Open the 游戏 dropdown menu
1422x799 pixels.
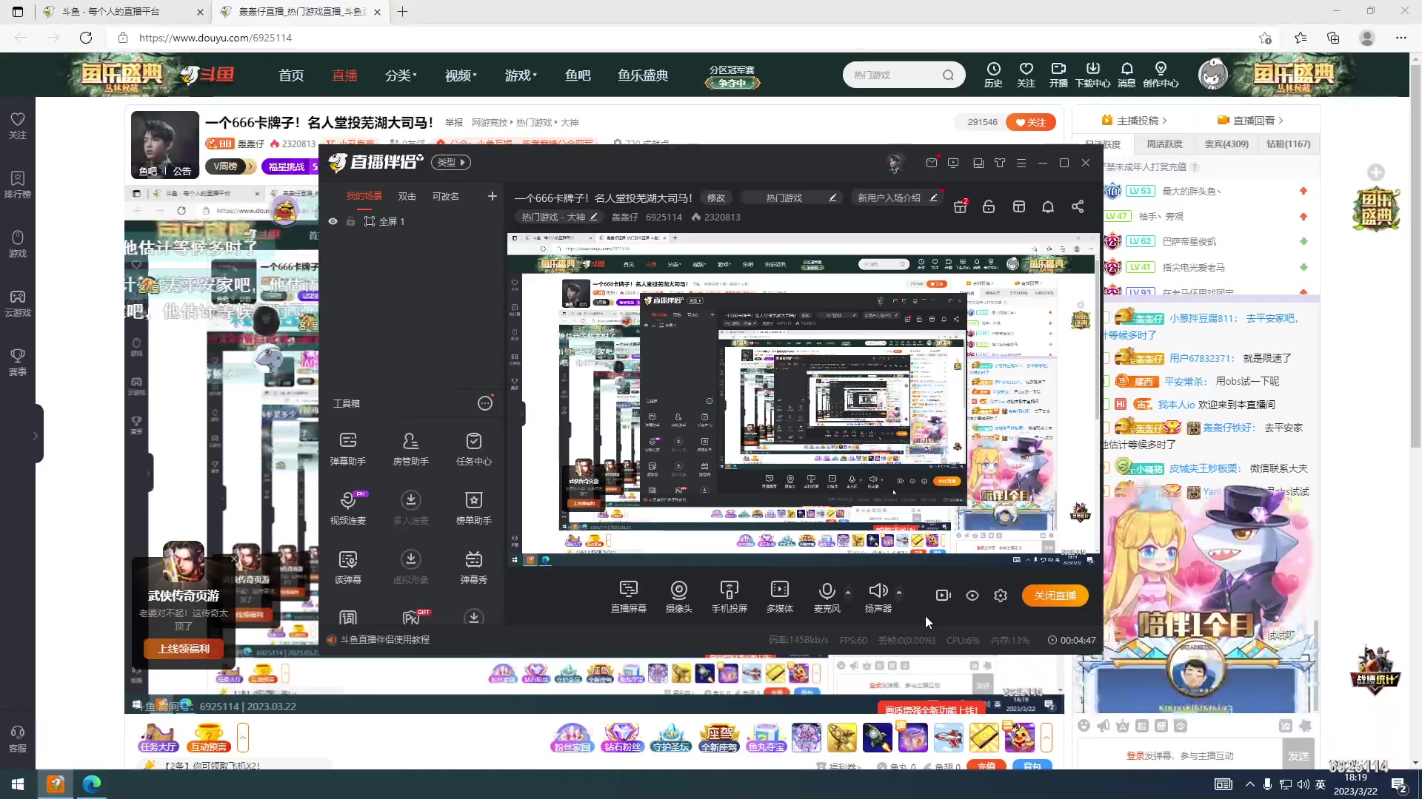coord(521,75)
